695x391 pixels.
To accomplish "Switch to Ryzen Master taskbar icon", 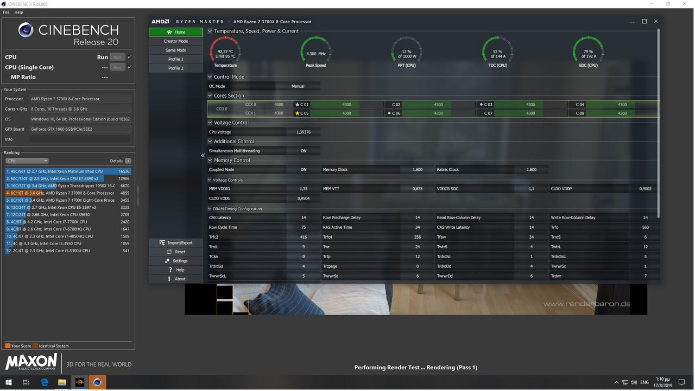I will [x=80, y=382].
